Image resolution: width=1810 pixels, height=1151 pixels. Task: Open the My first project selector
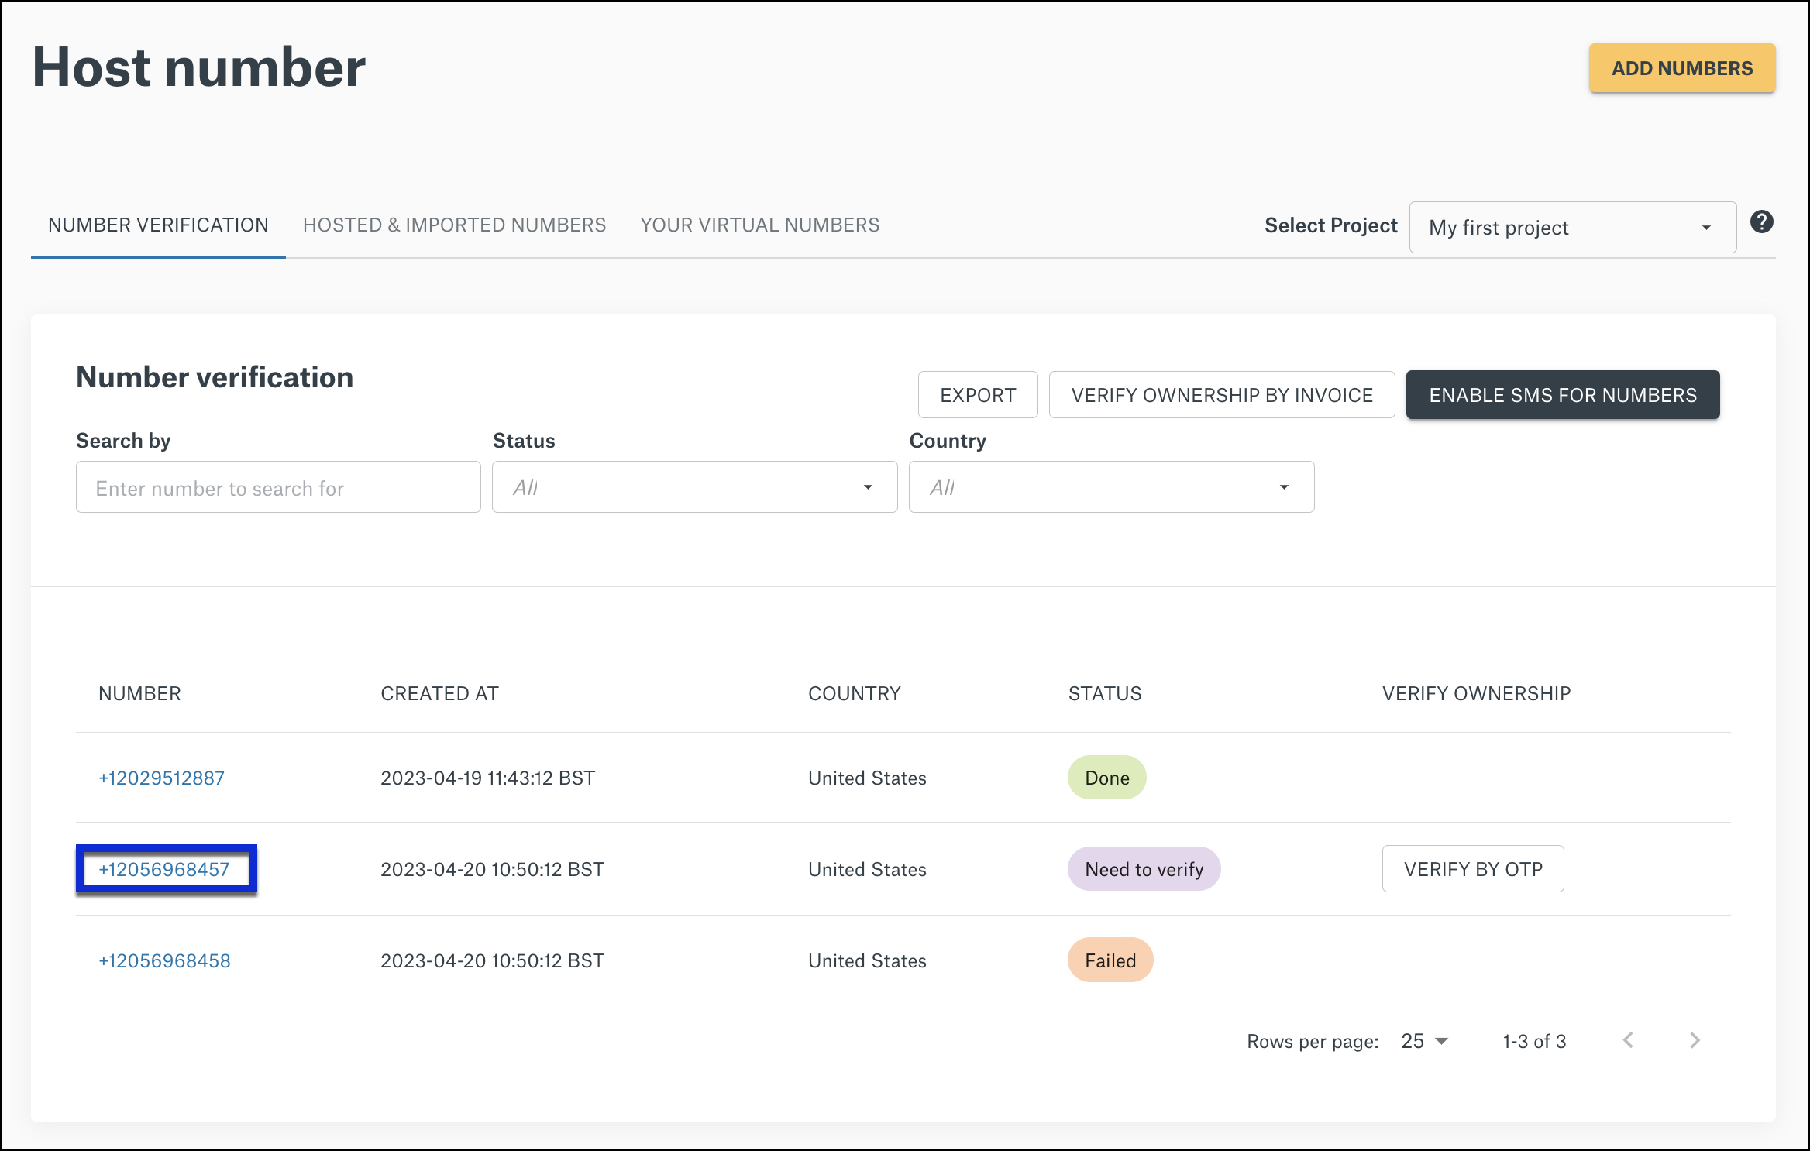point(1571,227)
